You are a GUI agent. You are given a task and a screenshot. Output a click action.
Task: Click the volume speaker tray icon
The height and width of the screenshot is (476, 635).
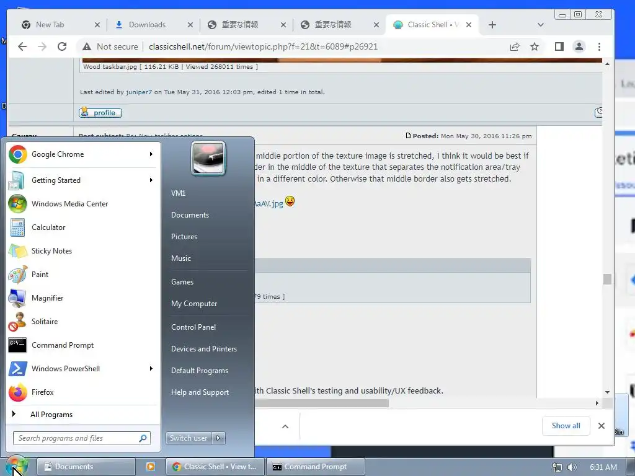click(x=572, y=467)
